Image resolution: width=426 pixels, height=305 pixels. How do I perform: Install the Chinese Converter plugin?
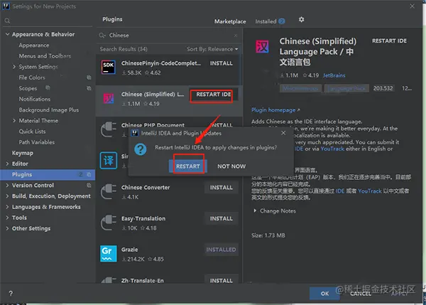coord(222,188)
